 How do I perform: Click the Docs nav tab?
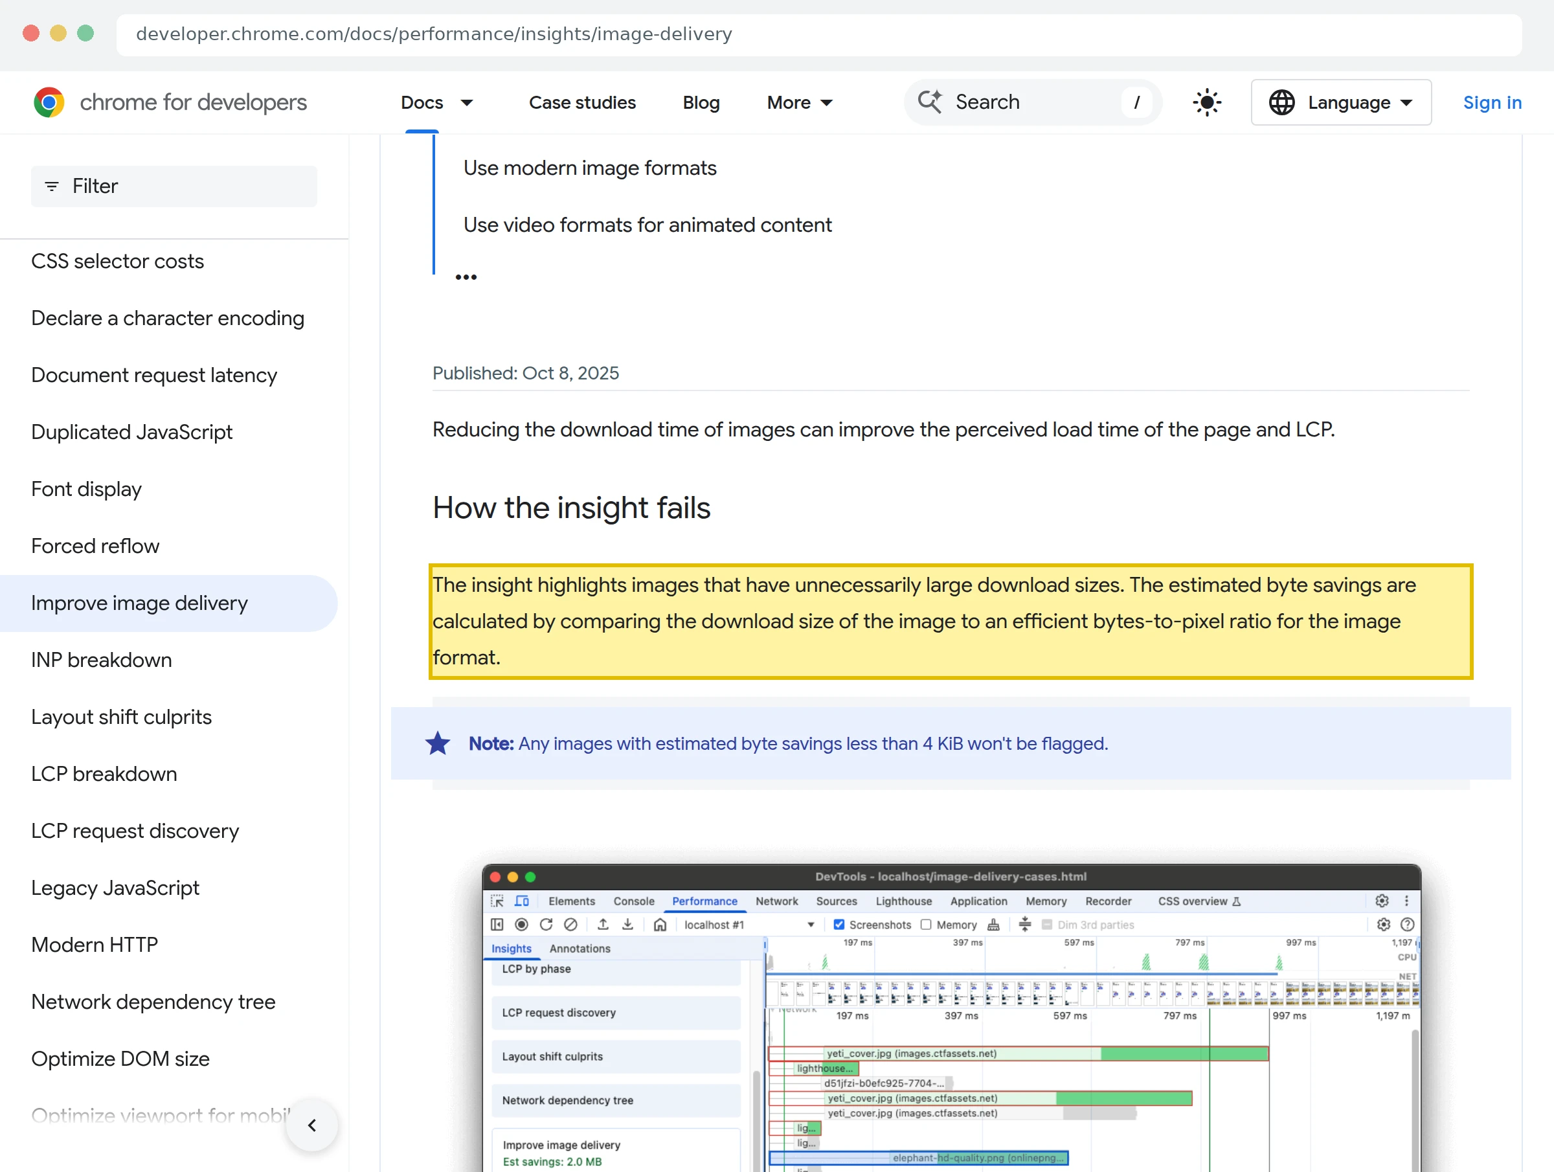[422, 102]
